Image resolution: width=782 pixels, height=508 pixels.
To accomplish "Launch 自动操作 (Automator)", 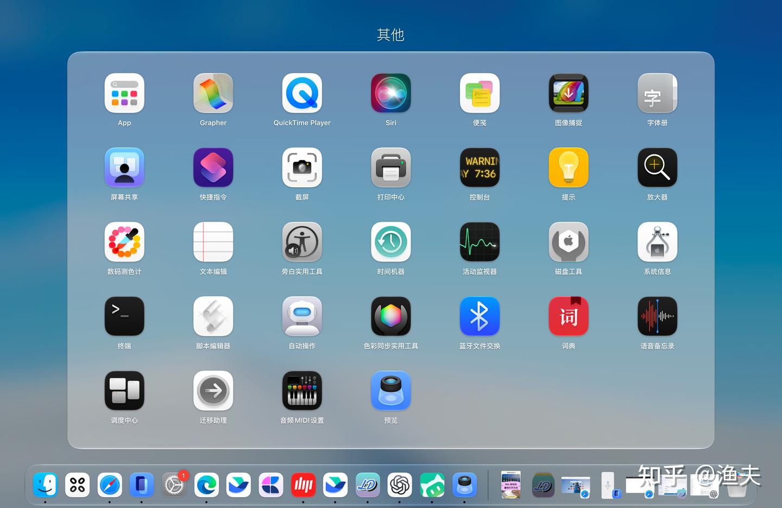I will pos(302,316).
